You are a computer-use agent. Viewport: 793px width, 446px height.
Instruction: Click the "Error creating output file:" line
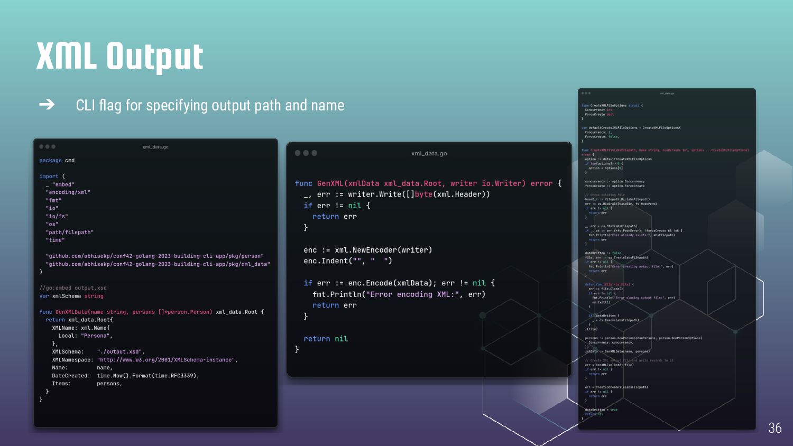[x=631, y=267]
